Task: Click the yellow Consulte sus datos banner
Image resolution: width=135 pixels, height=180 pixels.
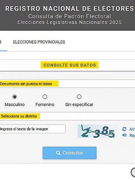Action: tap(69, 65)
